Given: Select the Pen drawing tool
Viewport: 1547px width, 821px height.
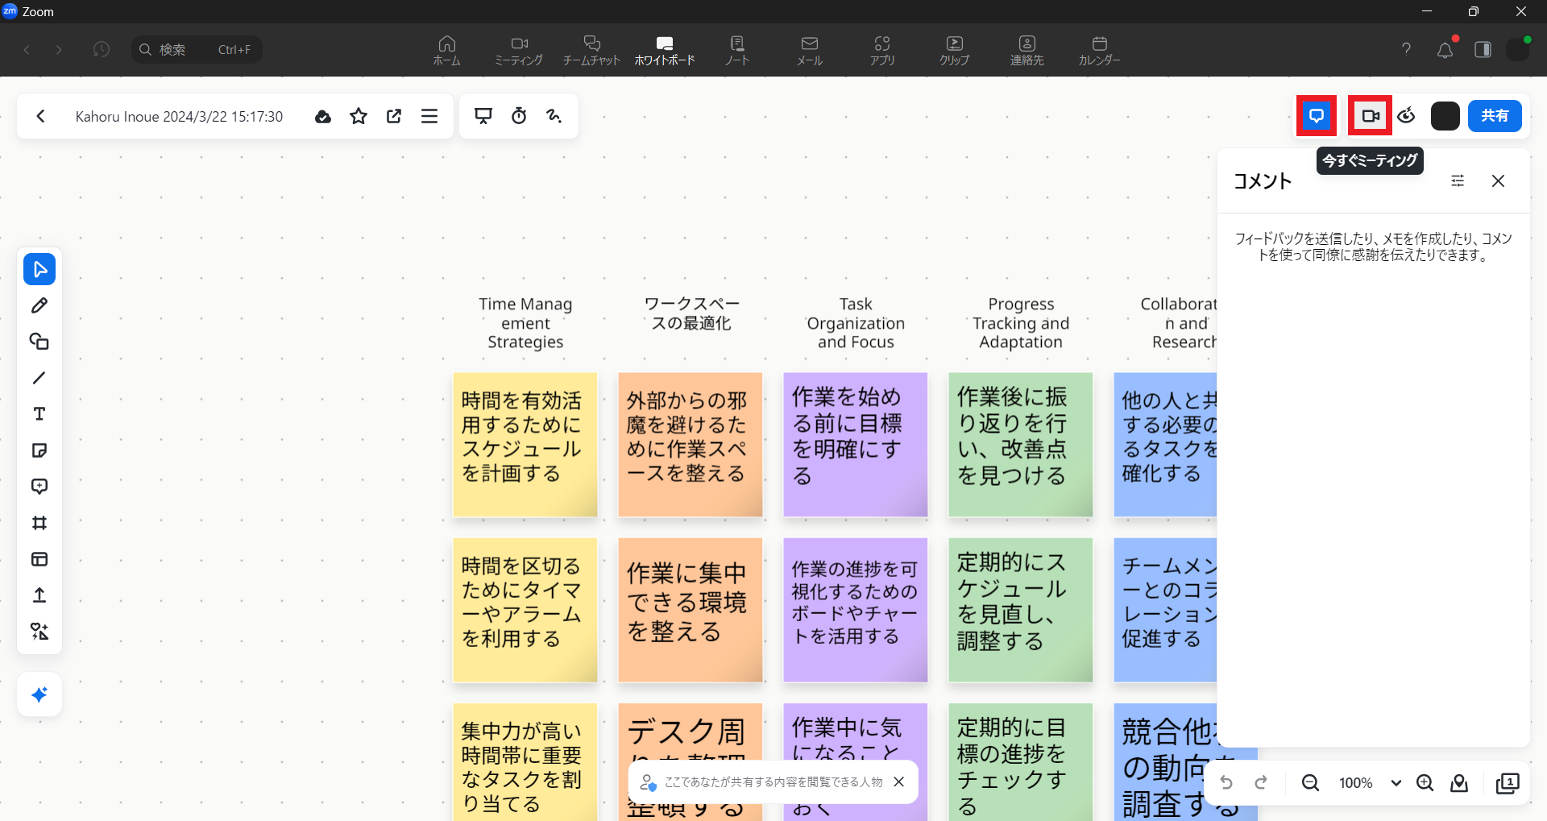Looking at the screenshot, I should [x=39, y=305].
